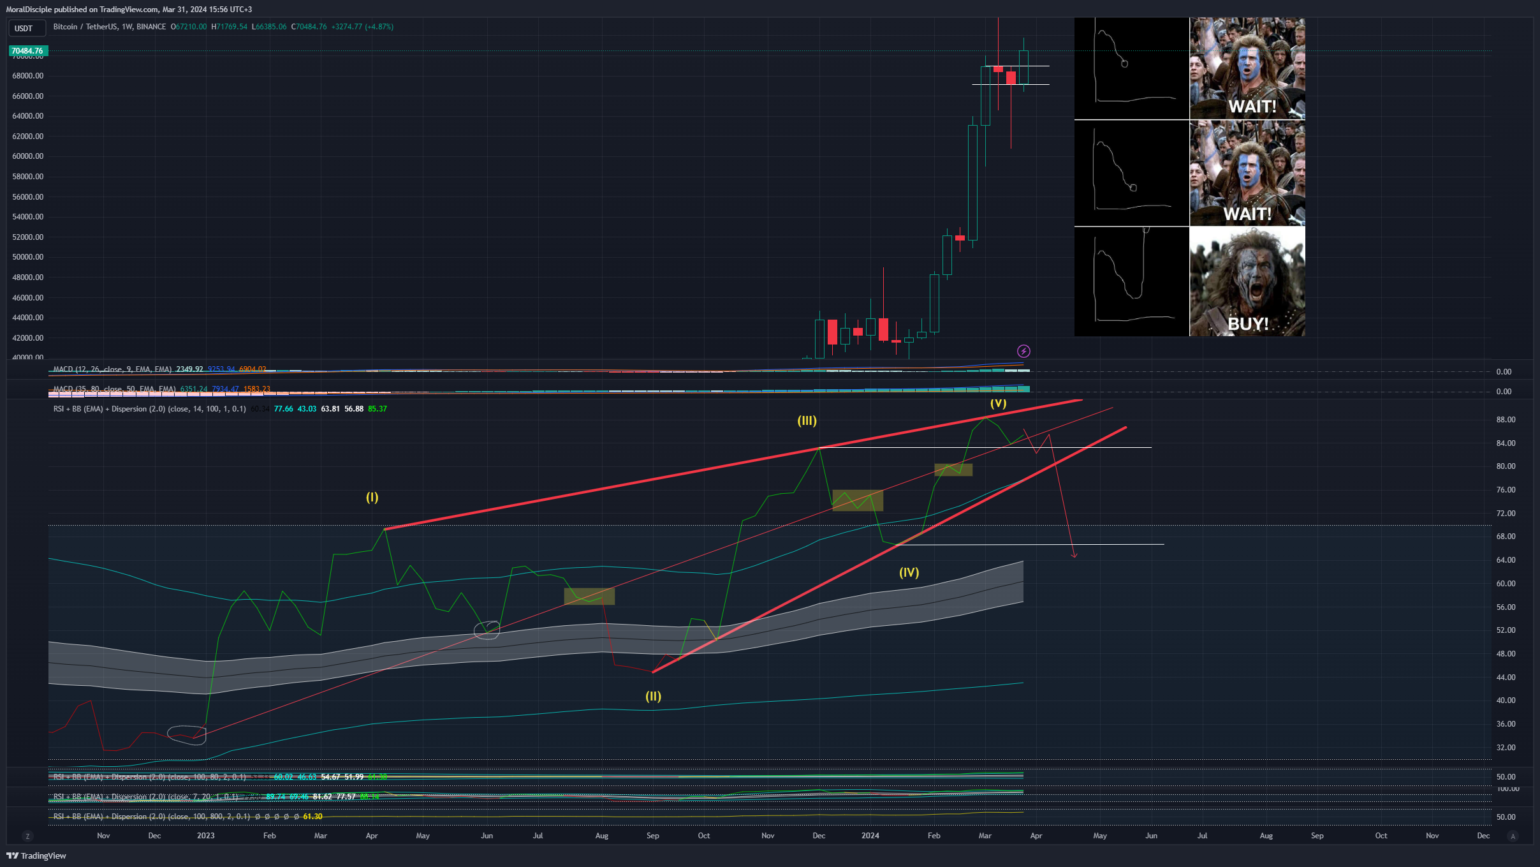
Task: Click the 42000.00 price axis label
Action: click(x=28, y=338)
